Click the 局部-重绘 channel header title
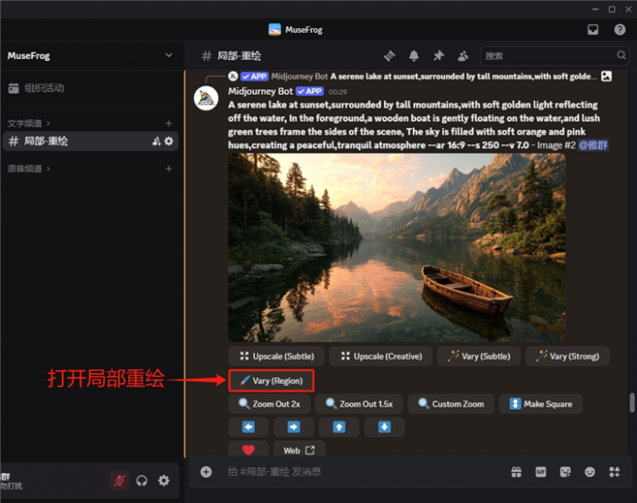637x503 pixels. pyautogui.click(x=239, y=55)
